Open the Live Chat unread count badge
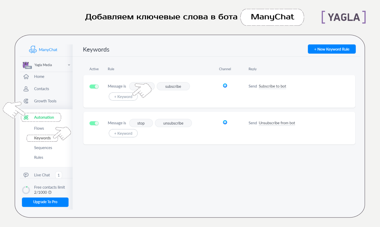380x227 pixels. (x=59, y=175)
